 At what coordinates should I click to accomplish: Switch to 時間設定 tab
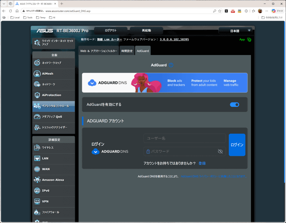pyautogui.click(x=127, y=51)
